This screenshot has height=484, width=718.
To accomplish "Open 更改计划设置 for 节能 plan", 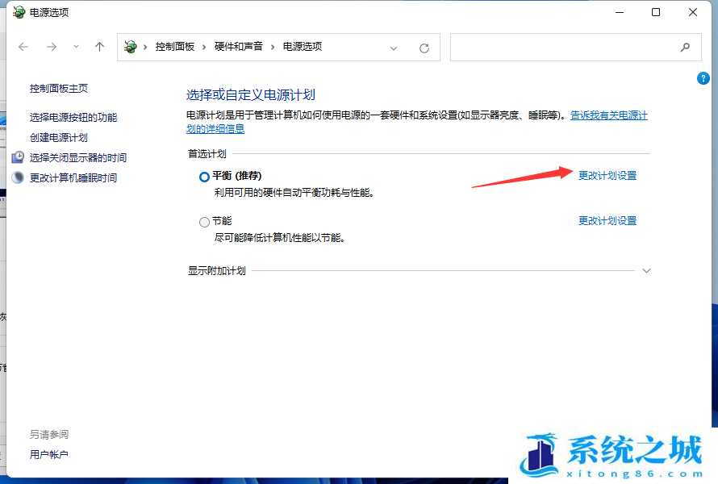I will (607, 221).
